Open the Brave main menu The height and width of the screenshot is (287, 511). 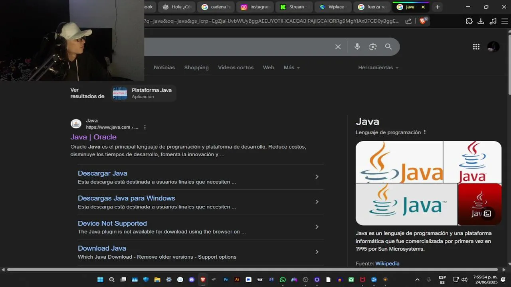click(505, 21)
